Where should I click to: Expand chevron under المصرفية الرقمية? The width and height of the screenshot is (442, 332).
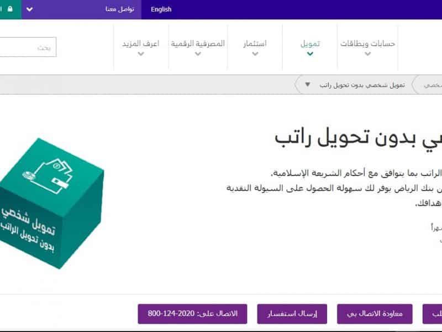(x=198, y=54)
